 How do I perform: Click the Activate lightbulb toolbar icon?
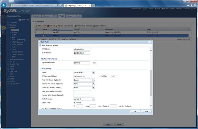tap(57, 26)
